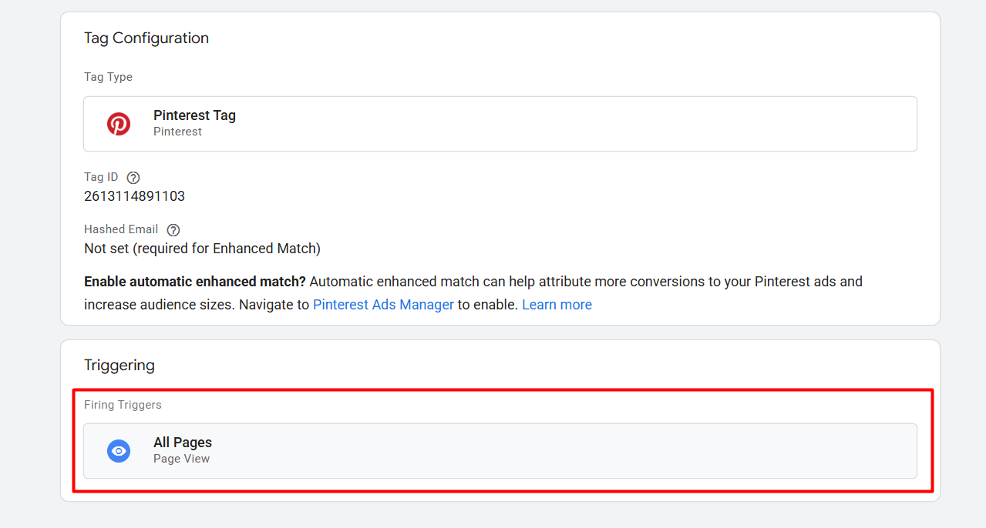The width and height of the screenshot is (986, 528).
Task: Click the Tag Configuration heading
Action: (x=146, y=38)
